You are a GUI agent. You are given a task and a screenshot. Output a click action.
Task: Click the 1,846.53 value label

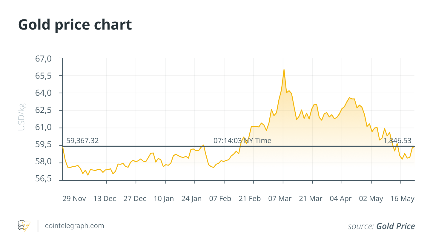pyautogui.click(x=397, y=141)
